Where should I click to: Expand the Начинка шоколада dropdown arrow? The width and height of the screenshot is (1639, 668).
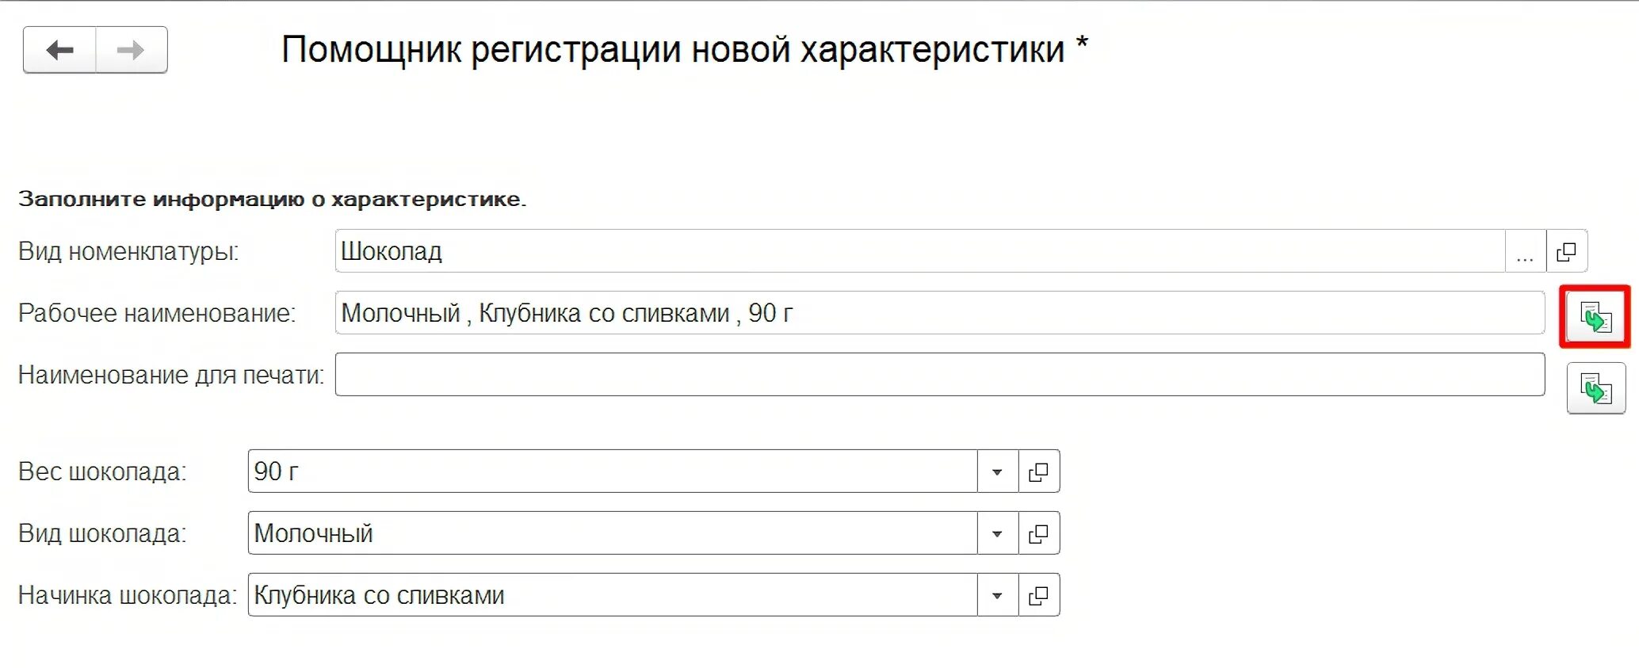(997, 596)
